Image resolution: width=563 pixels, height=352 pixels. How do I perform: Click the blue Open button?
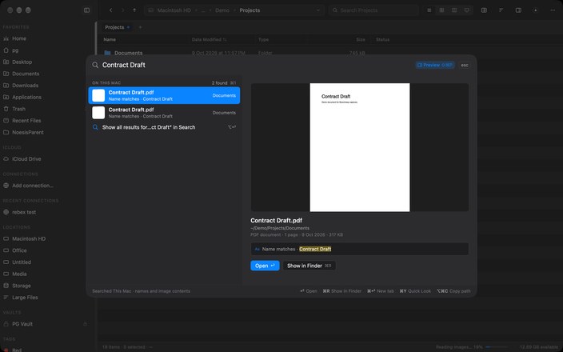click(x=265, y=266)
